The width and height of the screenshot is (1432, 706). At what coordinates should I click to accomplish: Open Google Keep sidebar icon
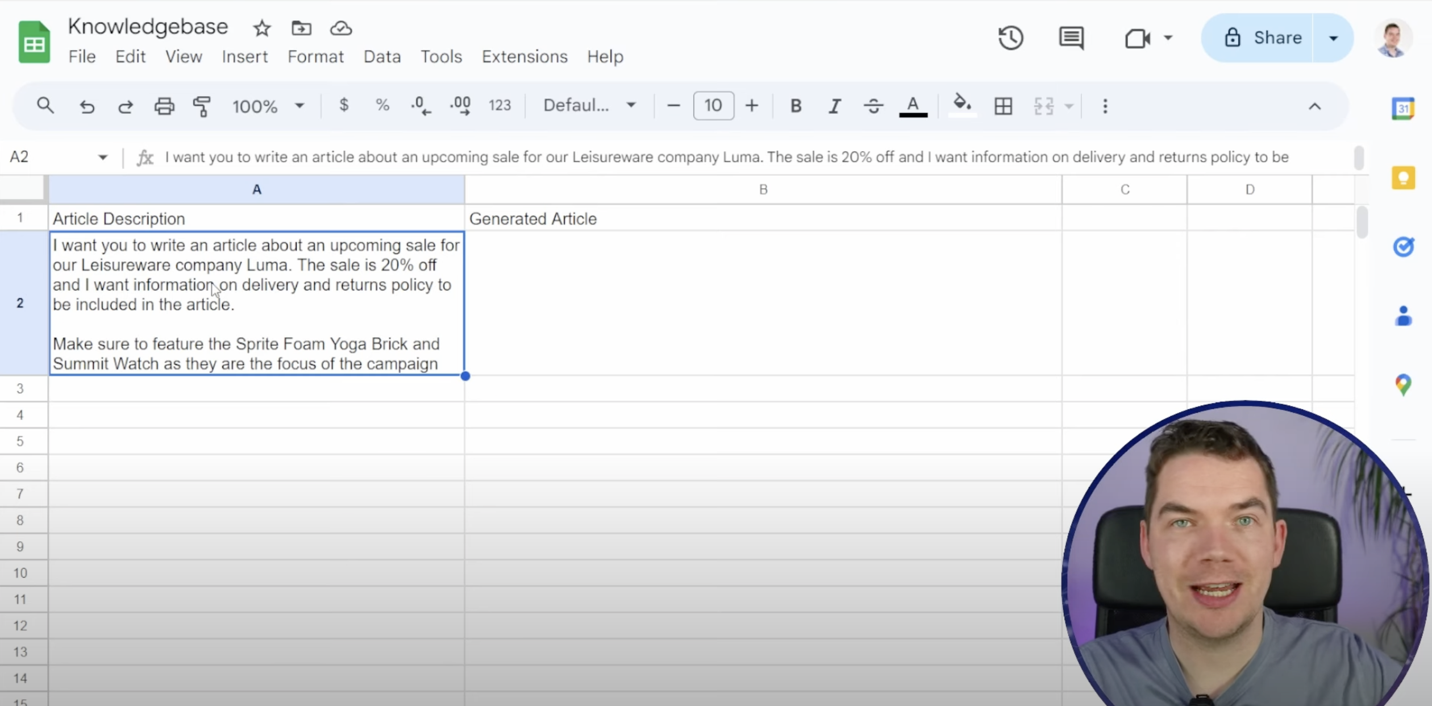(x=1402, y=178)
